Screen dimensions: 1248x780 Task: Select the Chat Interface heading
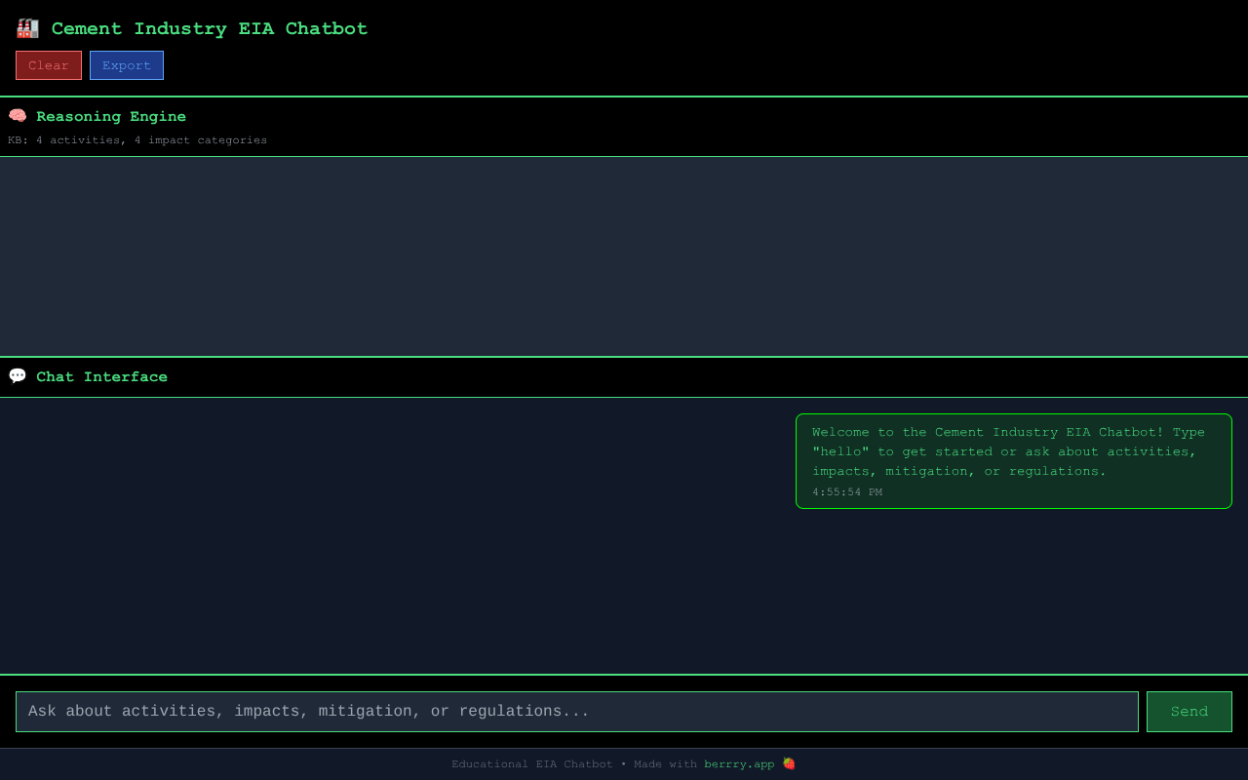pos(101,376)
